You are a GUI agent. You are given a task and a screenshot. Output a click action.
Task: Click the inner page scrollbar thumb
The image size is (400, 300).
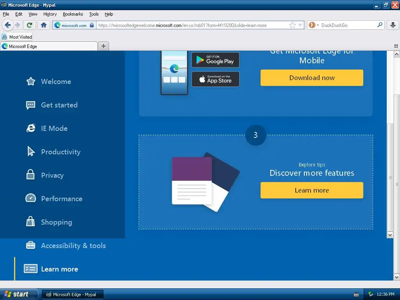pyautogui.click(x=390, y=177)
